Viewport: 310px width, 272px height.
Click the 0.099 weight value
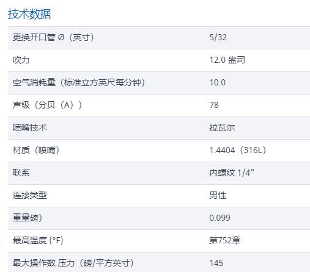click(220, 218)
